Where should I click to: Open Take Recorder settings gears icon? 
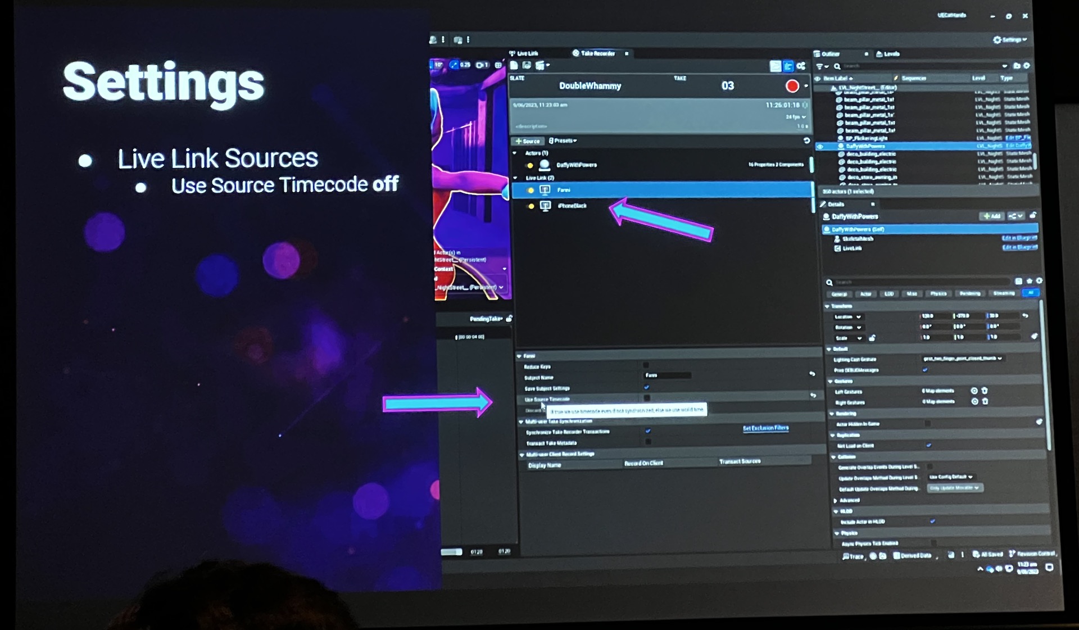click(x=801, y=66)
